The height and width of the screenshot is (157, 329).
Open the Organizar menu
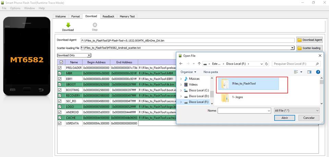(x=188, y=72)
